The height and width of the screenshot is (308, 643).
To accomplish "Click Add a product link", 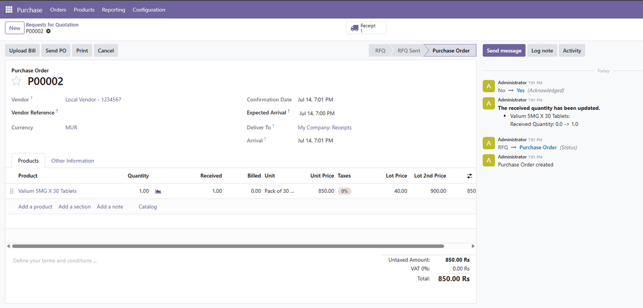I will [x=35, y=207].
